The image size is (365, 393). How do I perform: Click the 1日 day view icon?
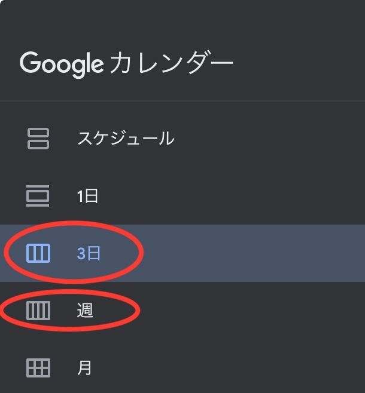[x=38, y=196]
